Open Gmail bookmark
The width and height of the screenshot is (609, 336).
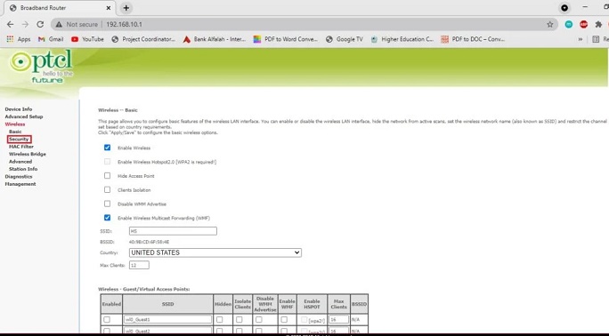click(x=51, y=39)
